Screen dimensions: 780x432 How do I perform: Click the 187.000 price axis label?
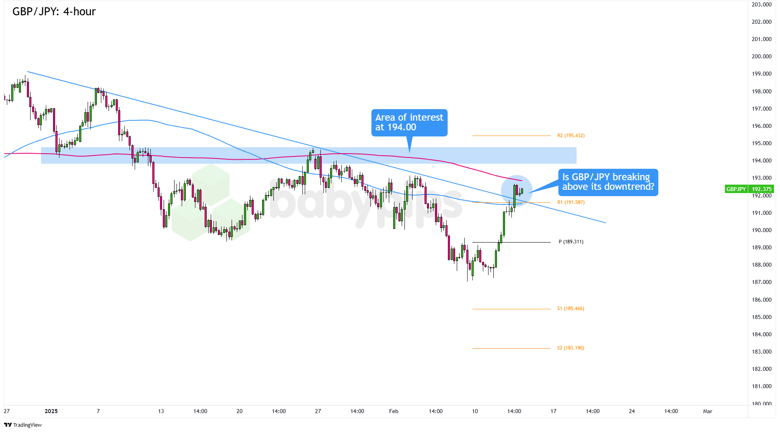[762, 282]
